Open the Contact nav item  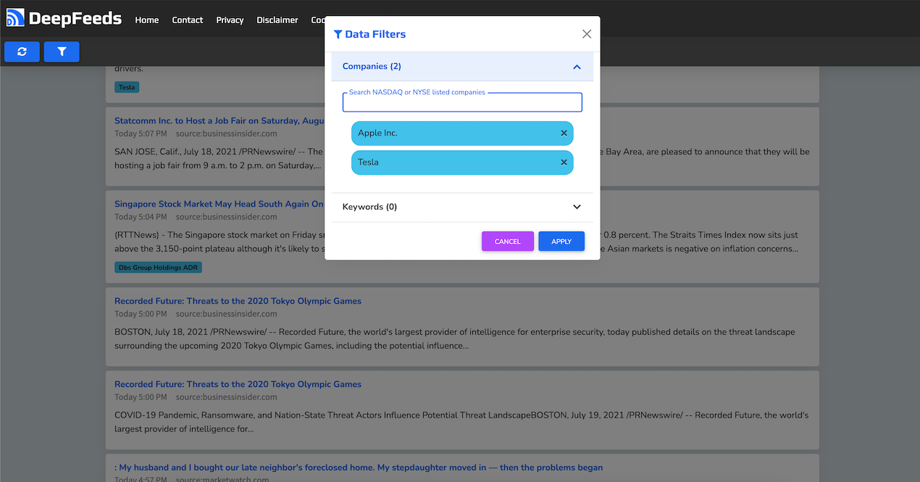pos(188,20)
